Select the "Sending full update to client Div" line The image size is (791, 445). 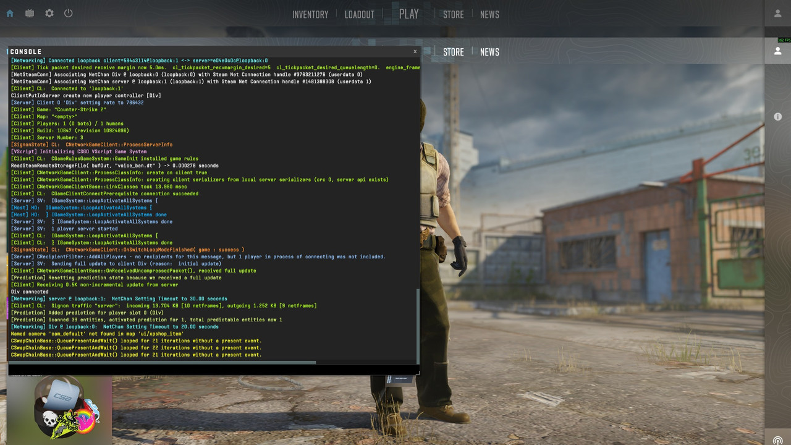click(x=116, y=264)
